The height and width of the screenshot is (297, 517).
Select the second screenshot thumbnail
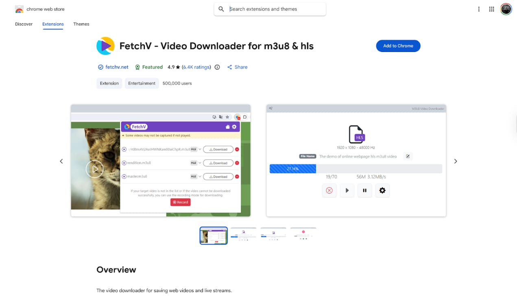[x=243, y=235]
